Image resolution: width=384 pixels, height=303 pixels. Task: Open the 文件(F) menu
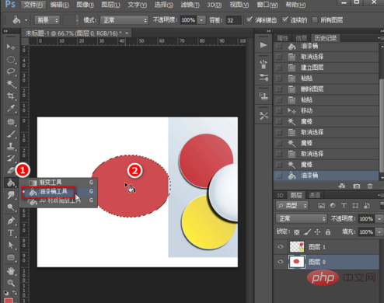pos(33,5)
